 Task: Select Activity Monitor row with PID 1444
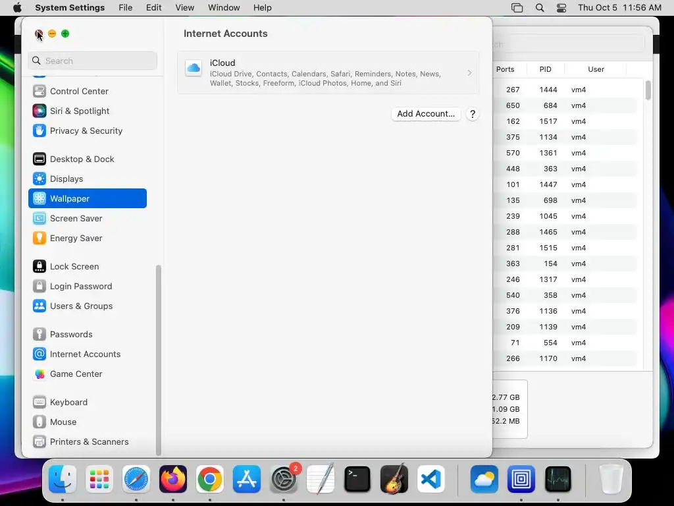pos(565,90)
